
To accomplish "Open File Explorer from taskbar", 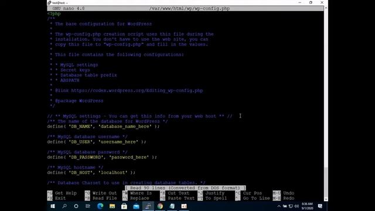I will pyautogui.click(x=112, y=206).
